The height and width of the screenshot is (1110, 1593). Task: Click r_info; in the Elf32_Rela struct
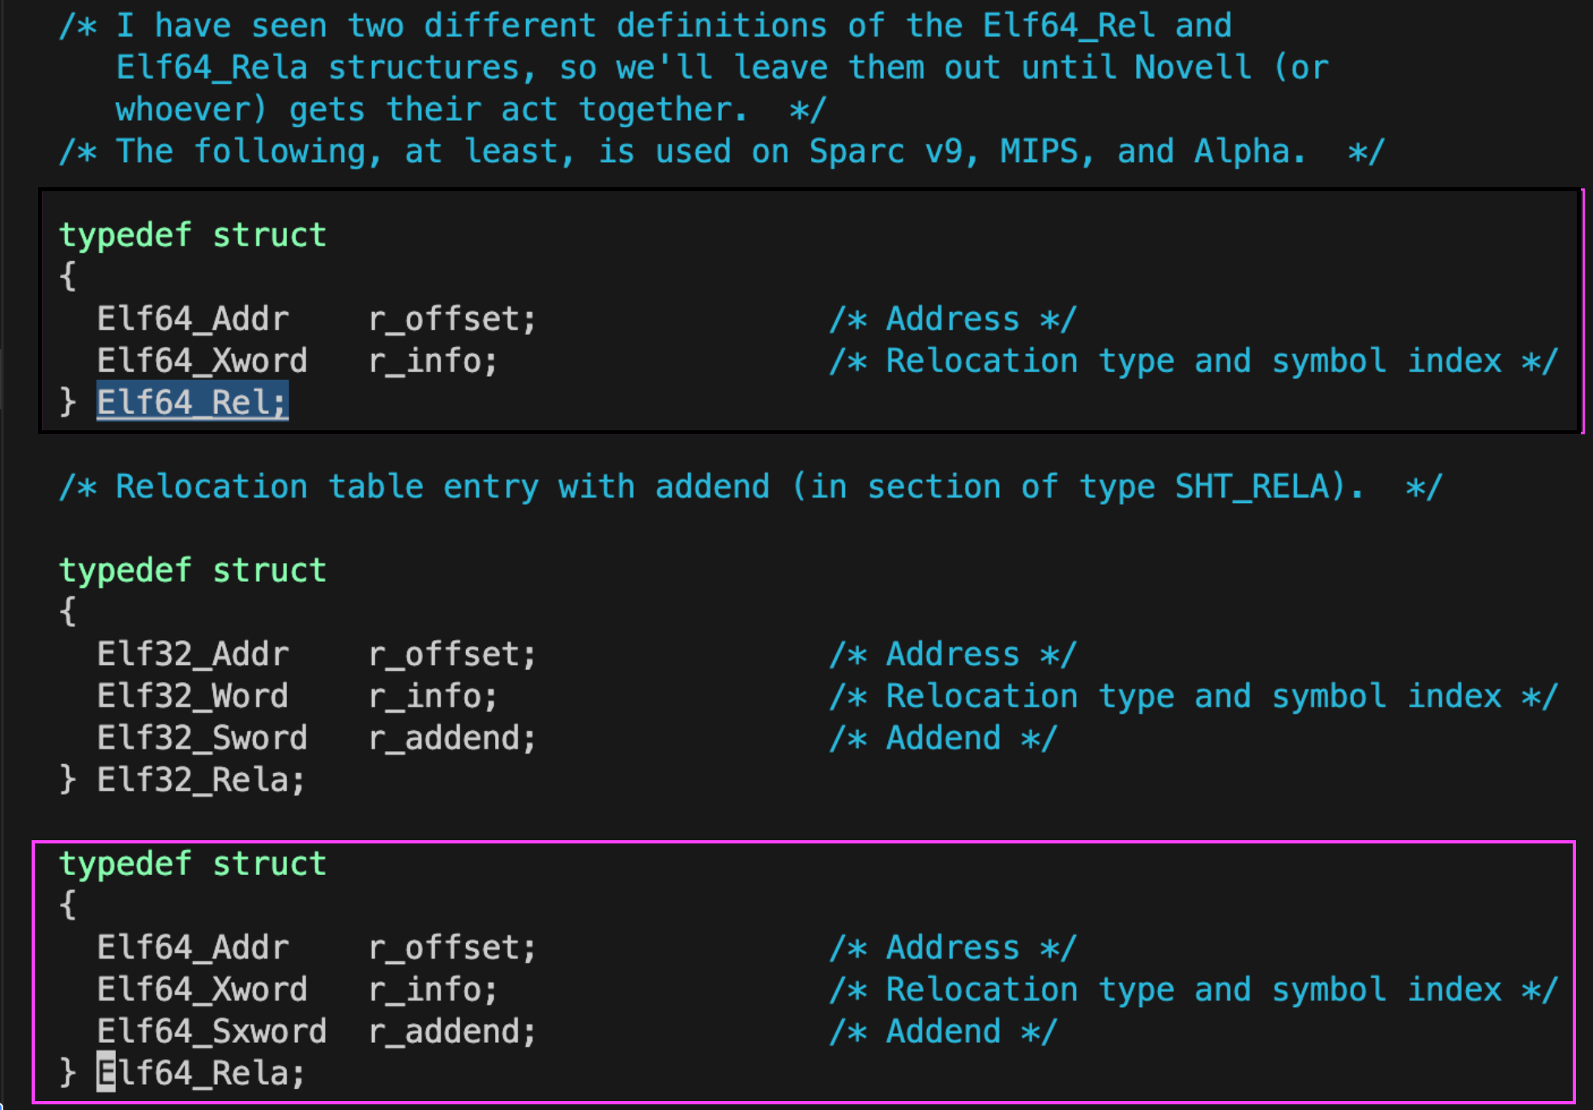click(433, 695)
